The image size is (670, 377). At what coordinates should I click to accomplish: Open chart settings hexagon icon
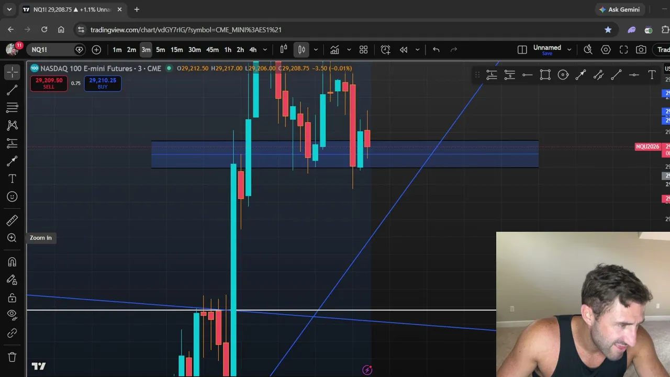pyautogui.click(x=606, y=50)
